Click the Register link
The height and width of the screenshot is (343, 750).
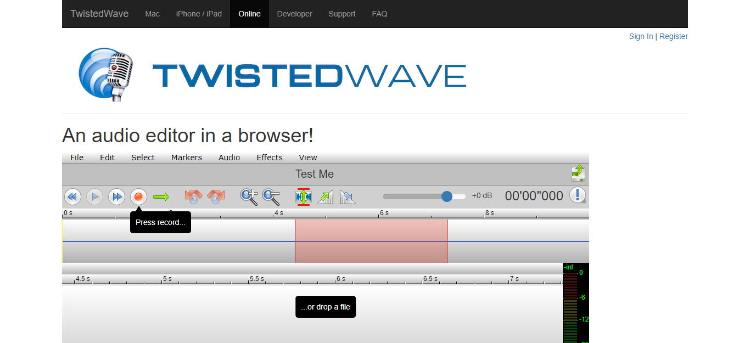pos(673,36)
